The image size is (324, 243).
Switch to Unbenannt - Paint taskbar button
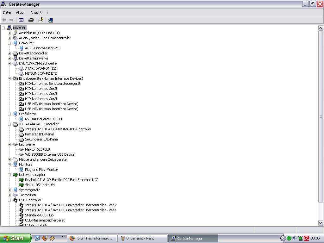point(143,238)
